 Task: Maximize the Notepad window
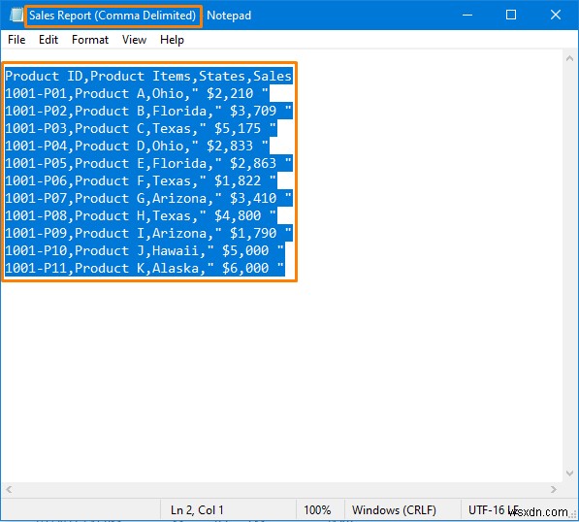[511, 15]
